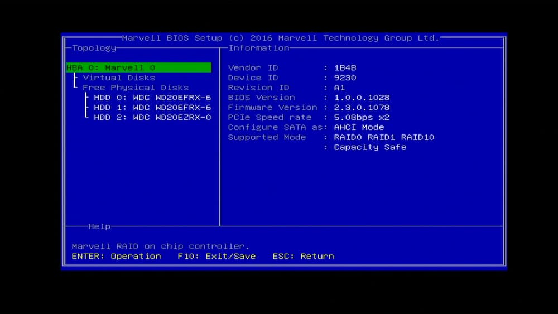The width and height of the screenshot is (558, 314).
Task: Click the Revision ID value A1
Action: pyautogui.click(x=339, y=88)
